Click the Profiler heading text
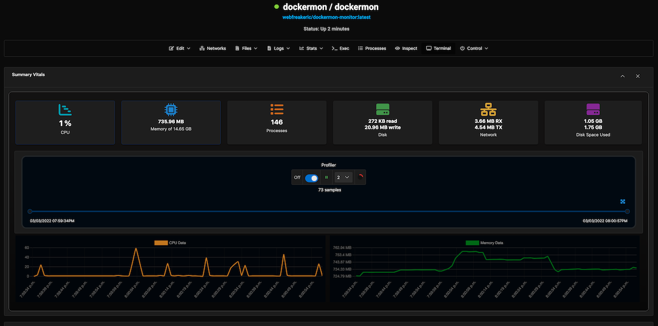Screen dimensions: 658x326 pyautogui.click(x=328, y=165)
